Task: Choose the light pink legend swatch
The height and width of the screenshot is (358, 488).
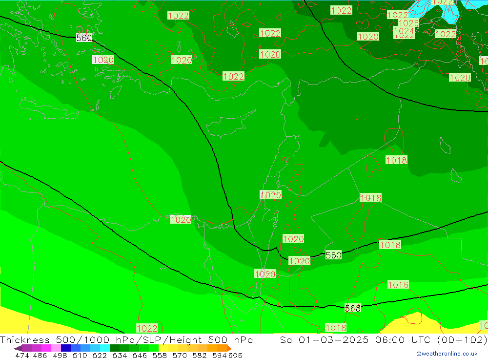Action: [56, 348]
